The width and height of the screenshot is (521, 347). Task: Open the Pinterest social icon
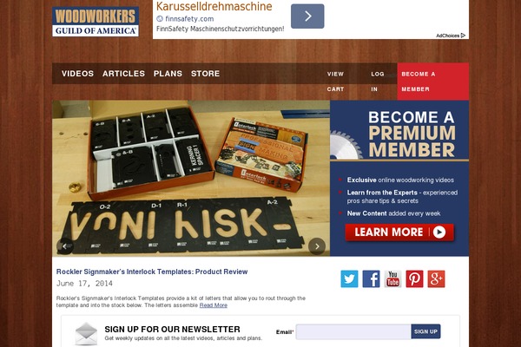click(x=414, y=278)
